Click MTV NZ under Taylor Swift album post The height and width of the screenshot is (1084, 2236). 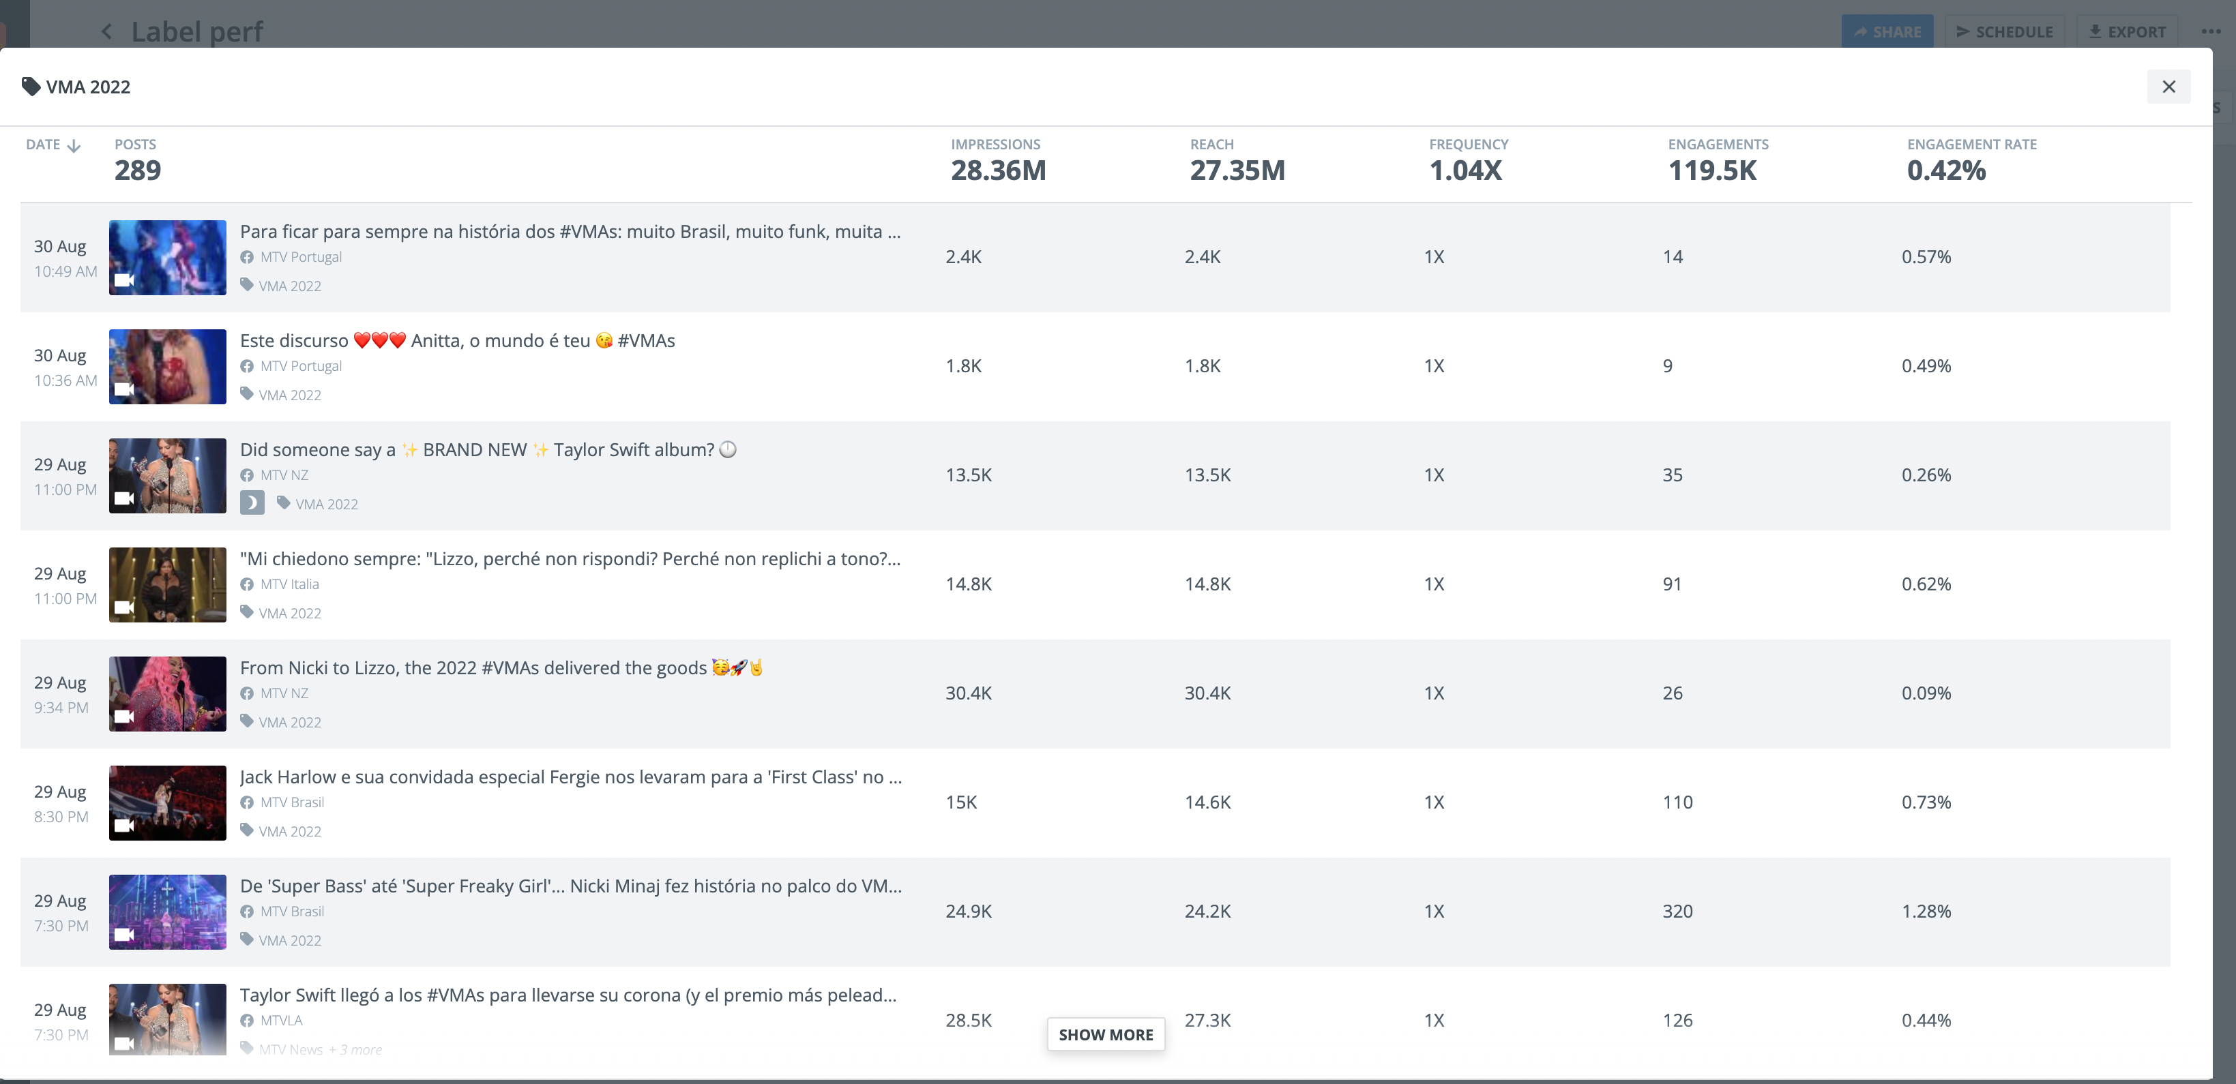[x=284, y=476]
